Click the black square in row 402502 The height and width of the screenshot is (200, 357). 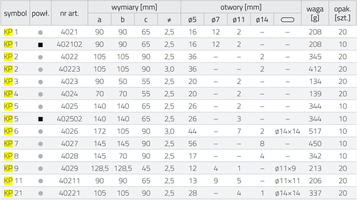click(40, 119)
